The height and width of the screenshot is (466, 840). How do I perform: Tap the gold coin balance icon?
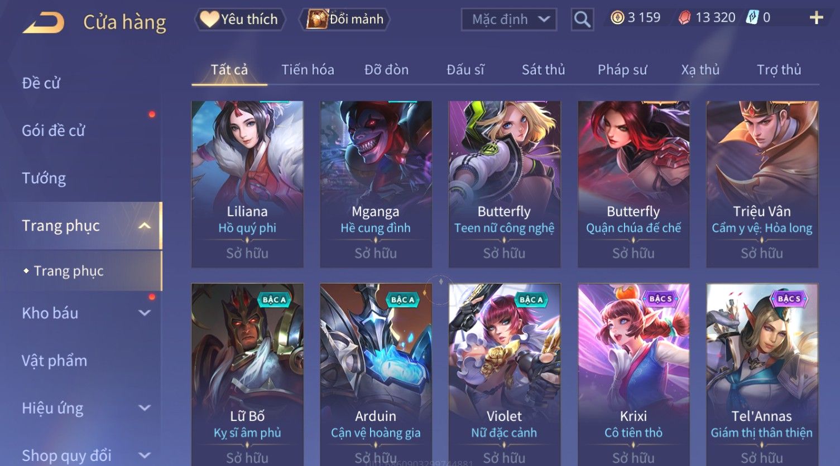[617, 18]
